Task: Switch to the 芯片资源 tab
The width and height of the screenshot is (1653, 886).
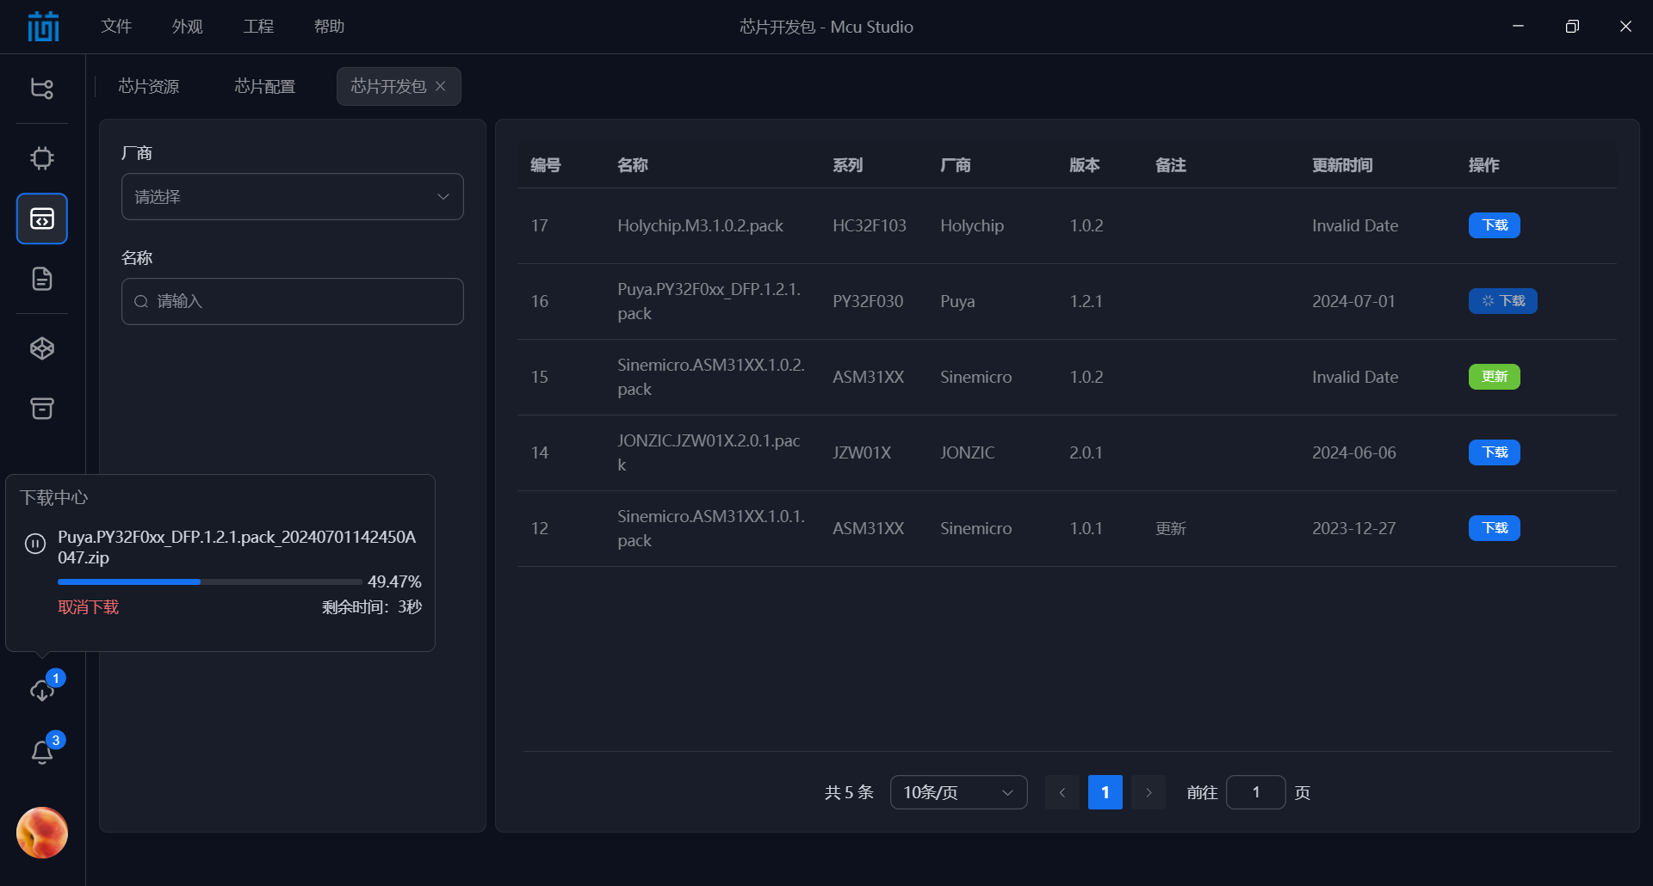Action: tap(149, 86)
